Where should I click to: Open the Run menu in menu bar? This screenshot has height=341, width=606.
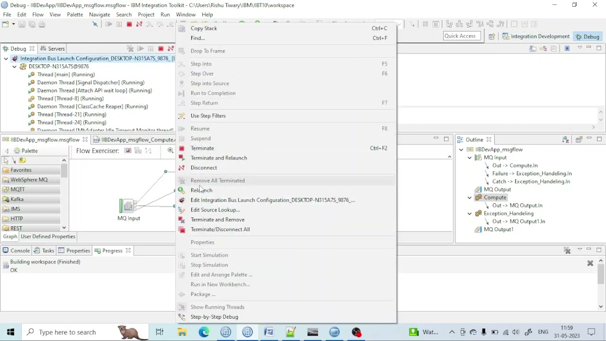[165, 15]
